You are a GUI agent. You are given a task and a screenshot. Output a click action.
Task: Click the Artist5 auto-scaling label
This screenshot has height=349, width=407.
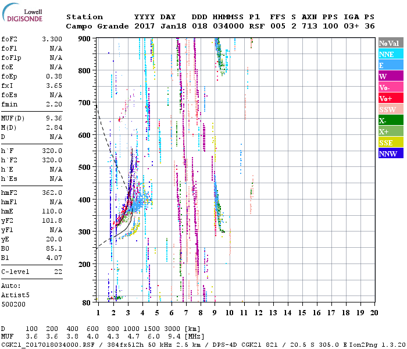tap(15, 295)
